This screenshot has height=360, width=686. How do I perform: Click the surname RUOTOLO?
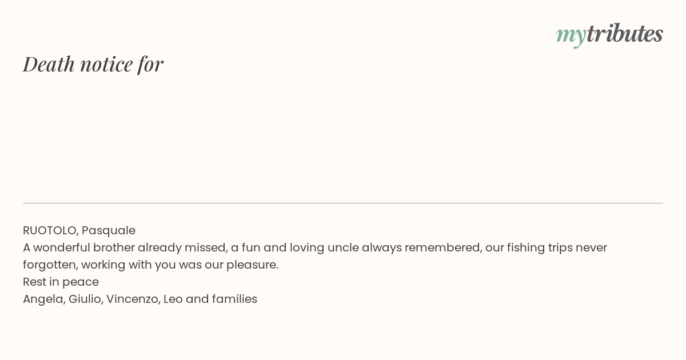pyautogui.click(x=50, y=231)
